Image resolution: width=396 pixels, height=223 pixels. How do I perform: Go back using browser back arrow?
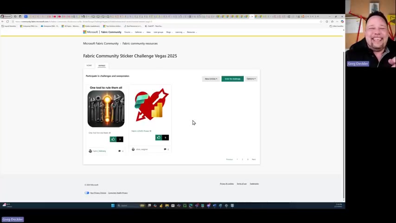point(3,21)
